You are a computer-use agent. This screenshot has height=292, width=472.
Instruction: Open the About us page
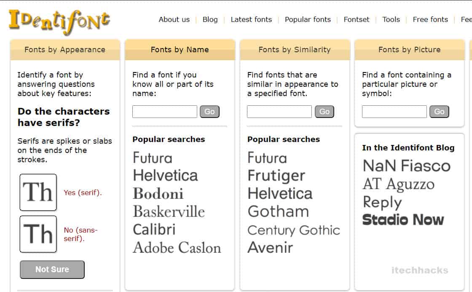point(174,19)
